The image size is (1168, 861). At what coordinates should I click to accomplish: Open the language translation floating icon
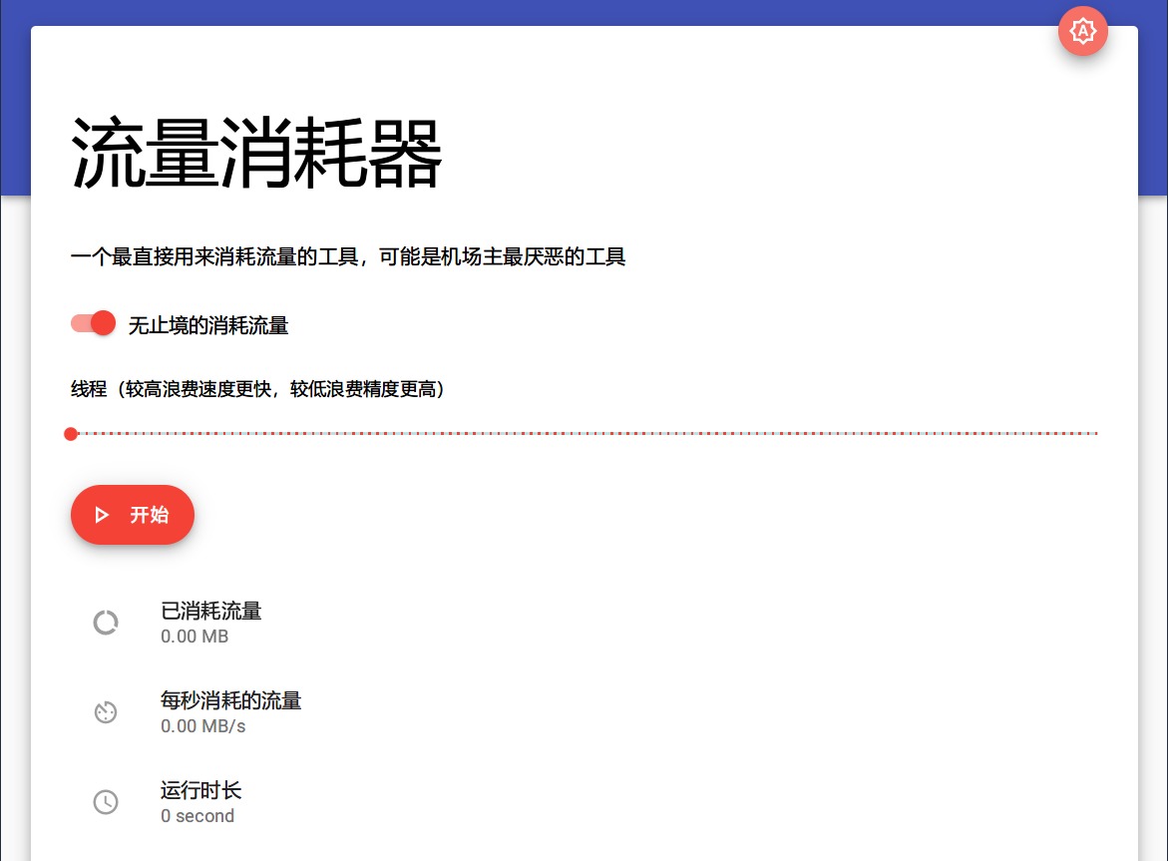1083,31
